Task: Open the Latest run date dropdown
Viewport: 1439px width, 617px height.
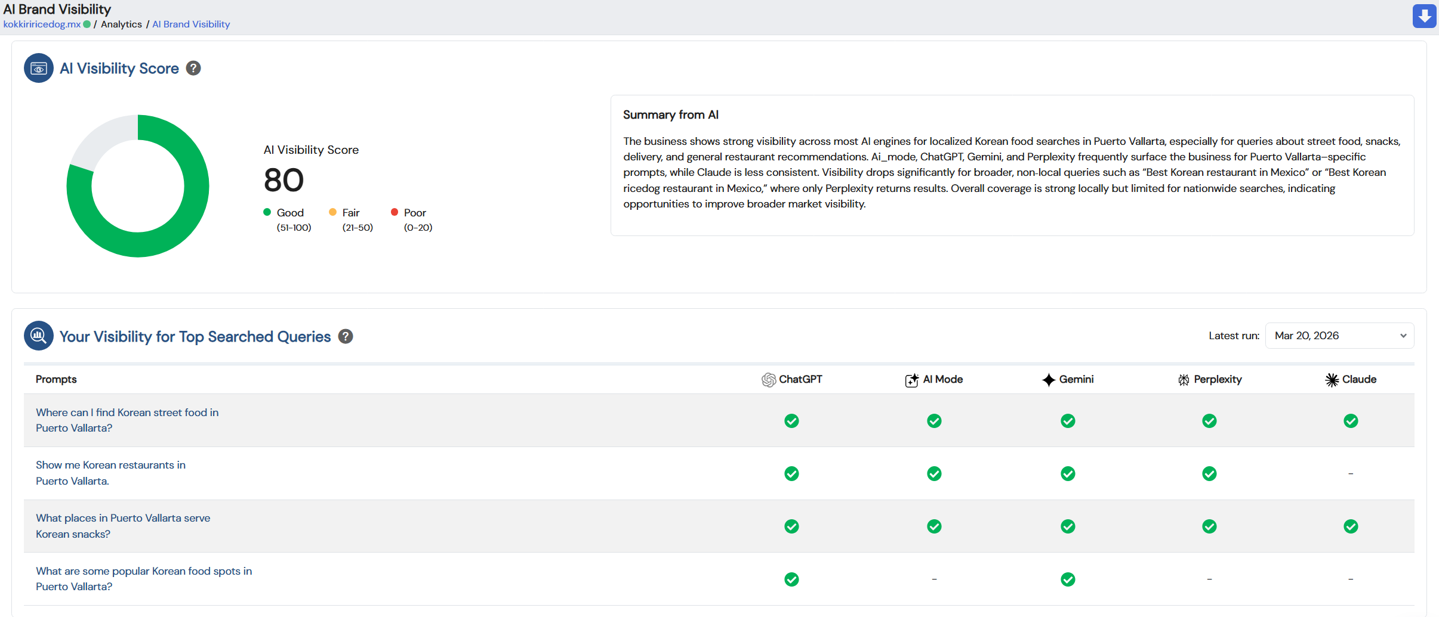Action: coord(1339,336)
